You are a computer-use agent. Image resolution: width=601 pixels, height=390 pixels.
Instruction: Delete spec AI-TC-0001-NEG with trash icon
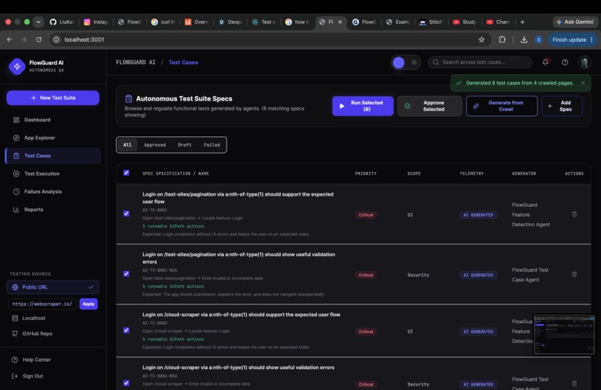pos(574,275)
